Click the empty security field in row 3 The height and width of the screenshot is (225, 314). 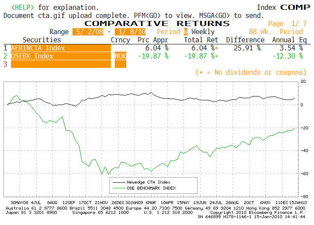pyautogui.click(x=61, y=64)
